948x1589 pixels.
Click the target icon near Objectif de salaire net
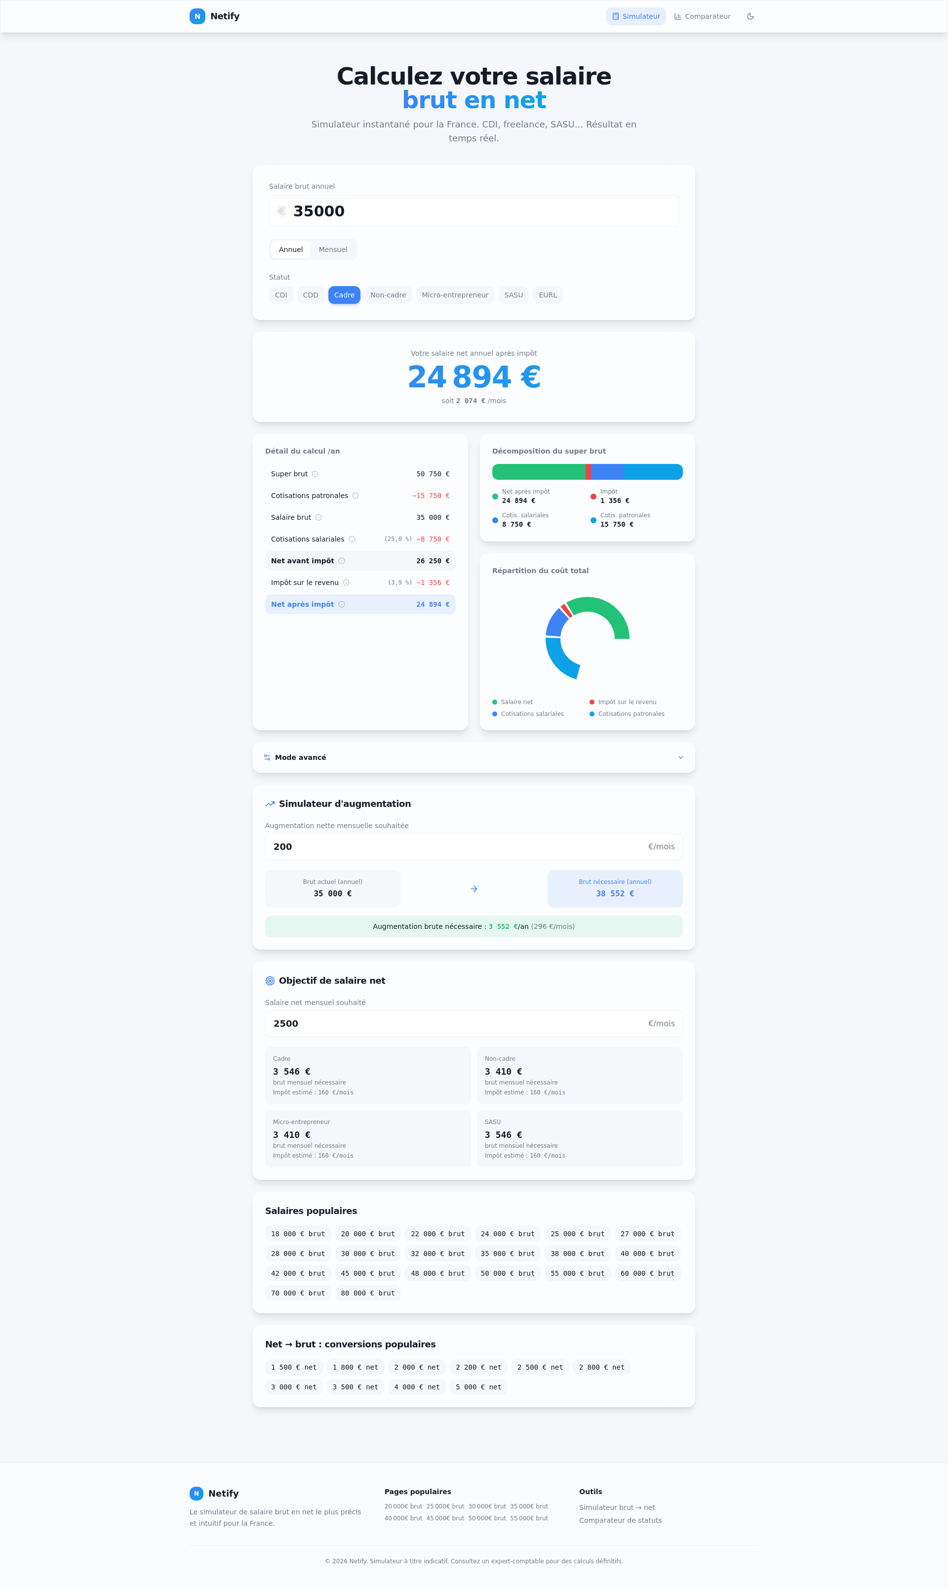pos(270,981)
